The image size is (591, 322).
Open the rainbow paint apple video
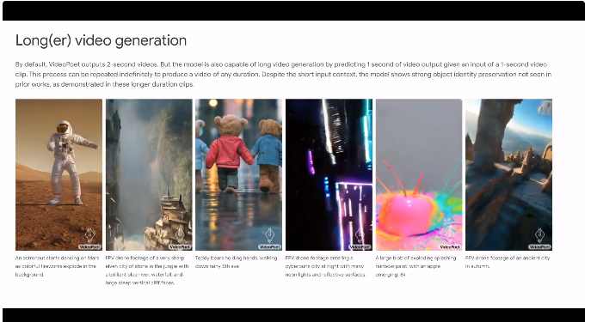click(x=419, y=174)
